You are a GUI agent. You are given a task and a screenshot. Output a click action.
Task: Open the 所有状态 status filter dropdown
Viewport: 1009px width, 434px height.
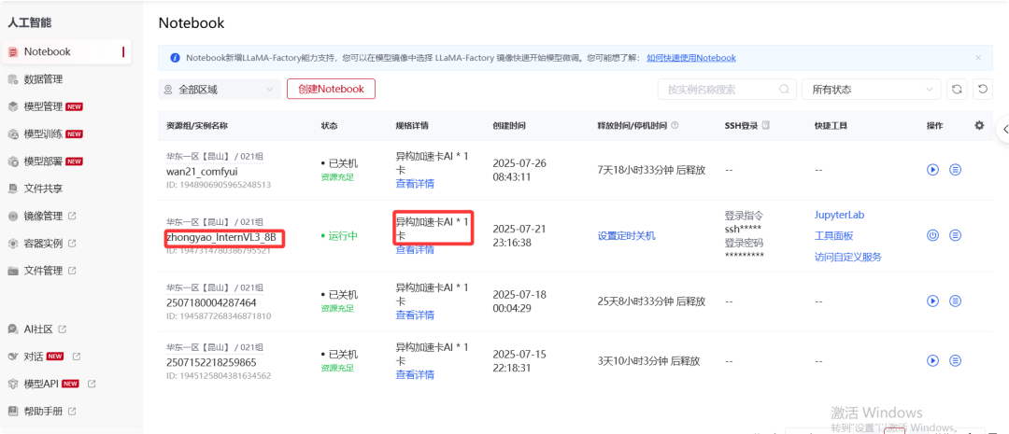pyautogui.click(x=872, y=90)
